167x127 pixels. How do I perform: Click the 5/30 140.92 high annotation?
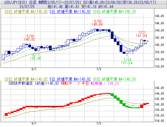click(x=29, y=38)
